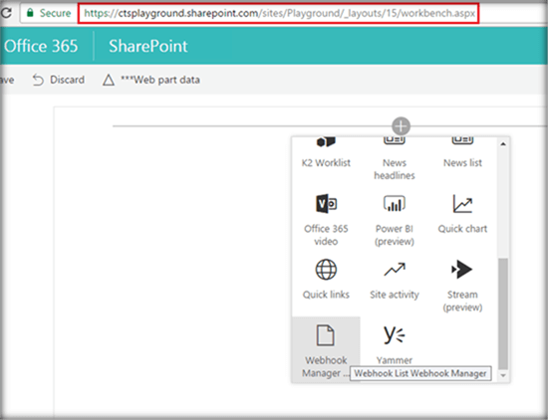This screenshot has height=420, width=548.
Task: Add the Power BI (preview) web part
Action: pyautogui.click(x=395, y=220)
